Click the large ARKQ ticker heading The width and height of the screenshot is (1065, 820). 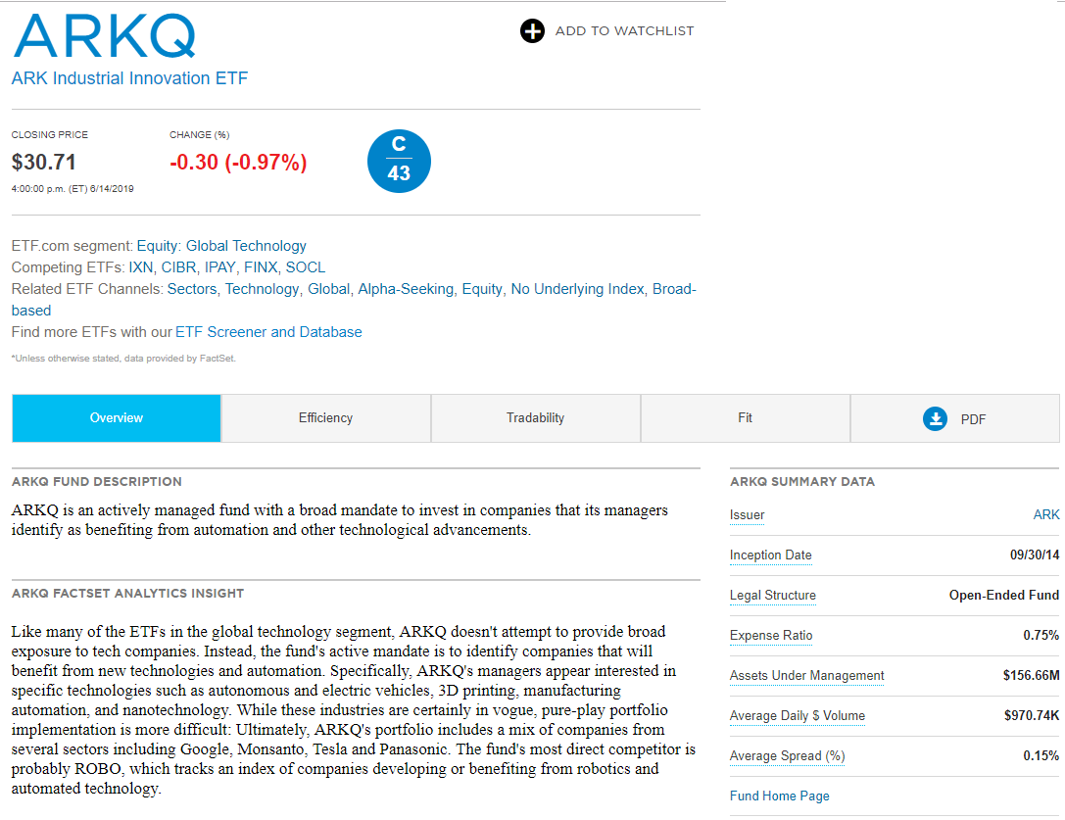point(105,35)
